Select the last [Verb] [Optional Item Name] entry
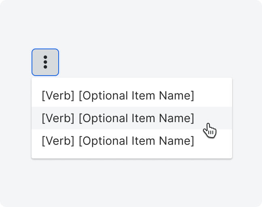Image resolution: width=262 pixels, height=207 pixels. tap(132, 141)
